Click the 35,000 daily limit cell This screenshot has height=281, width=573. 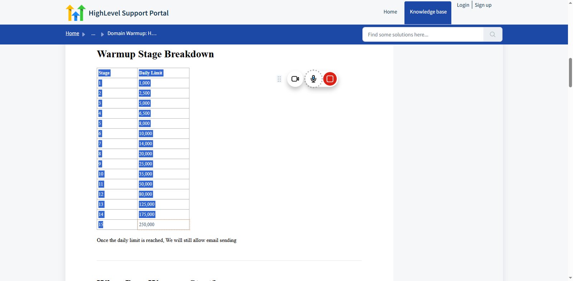pos(163,174)
